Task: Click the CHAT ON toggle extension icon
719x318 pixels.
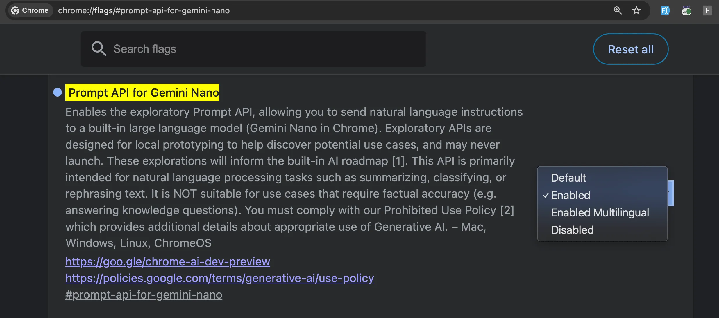Action: pos(686,11)
